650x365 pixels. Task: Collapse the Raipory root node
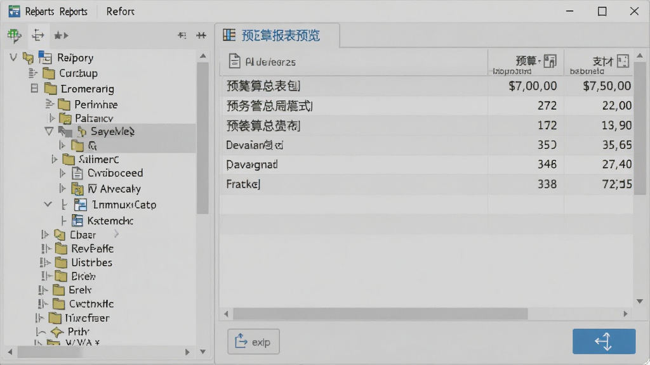[x=13, y=57]
